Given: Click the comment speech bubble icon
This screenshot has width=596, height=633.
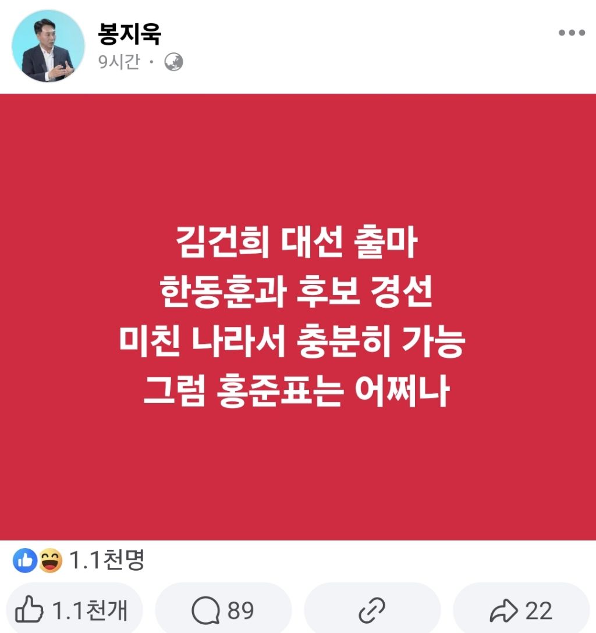Looking at the screenshot, I should [x=206, y=610].
